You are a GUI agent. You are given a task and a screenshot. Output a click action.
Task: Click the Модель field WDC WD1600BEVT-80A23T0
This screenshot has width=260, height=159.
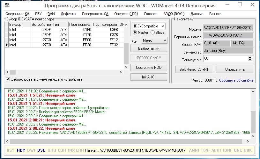pos(228,28)
